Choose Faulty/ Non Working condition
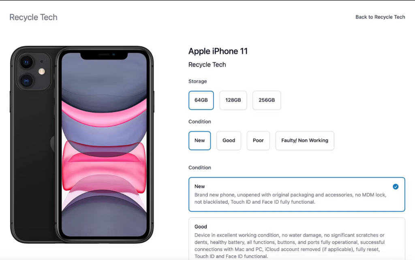 pyautogui.click(x=305, y=141)
